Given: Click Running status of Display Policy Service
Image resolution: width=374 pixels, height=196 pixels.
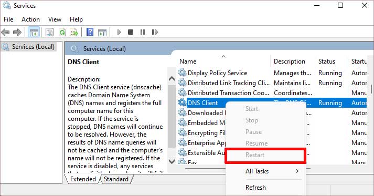Looking at the screenshot, I should pos(330,73).
